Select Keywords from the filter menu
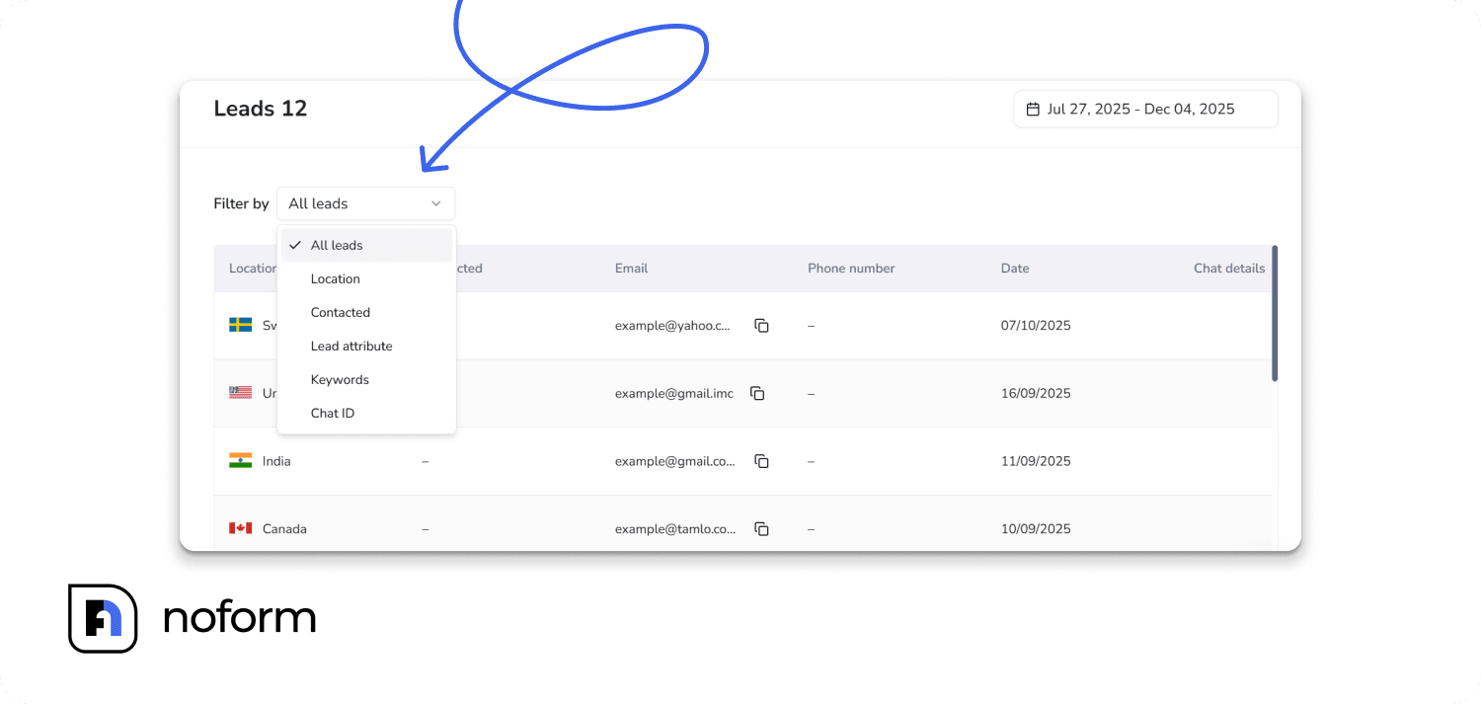Image resolution: width=1481 pixels, height=704 pixels. point(340,379)
